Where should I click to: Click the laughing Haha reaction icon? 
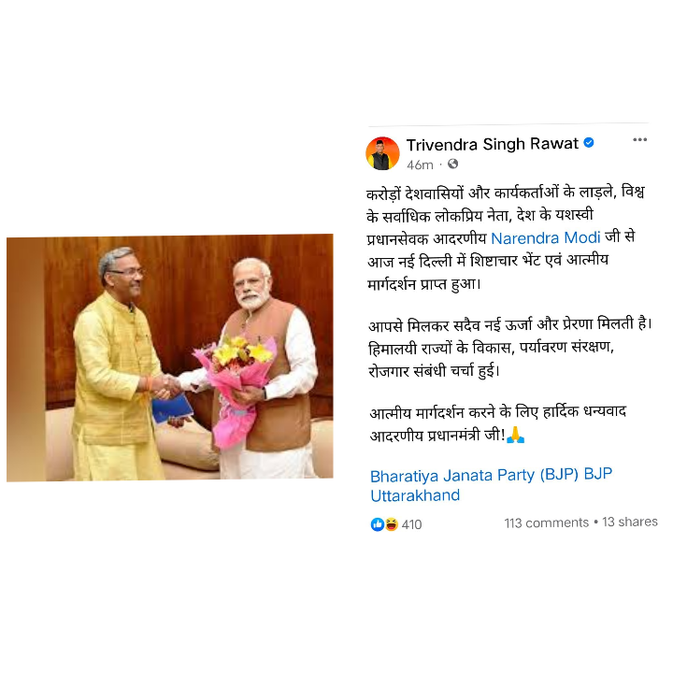[391, 524]
